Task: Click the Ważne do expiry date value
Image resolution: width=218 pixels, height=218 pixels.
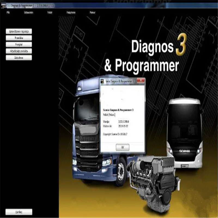Action: point(123,126)
